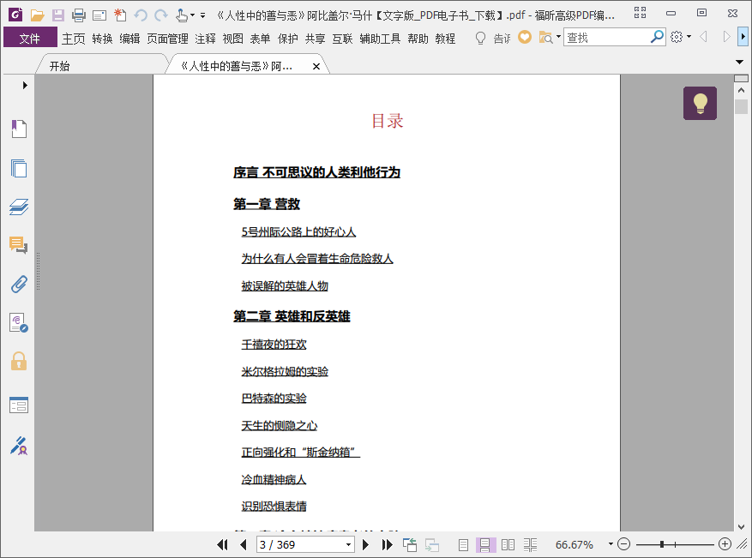Click the vertical scrollbar thumb
The width and height of the screenshot is (752, 558).
click(x=741, y=106)
